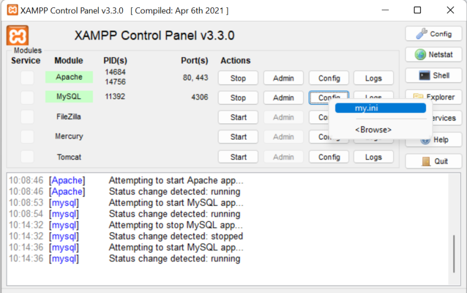Click the large orange XAMPP logo
Image resolution: width=467 pixels, height=293 pixels.
coord(17,35)
